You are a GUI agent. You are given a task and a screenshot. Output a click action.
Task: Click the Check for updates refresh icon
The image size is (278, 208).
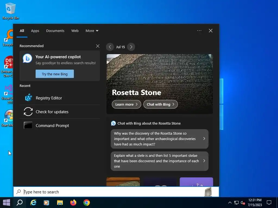(x=28, y=112)
